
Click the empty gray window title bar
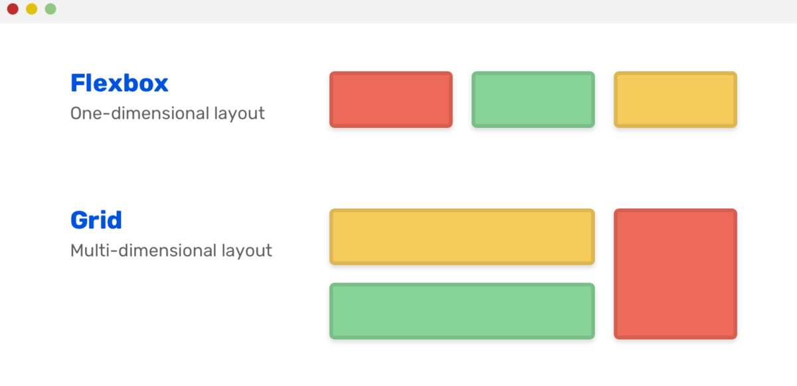point(398,11)
